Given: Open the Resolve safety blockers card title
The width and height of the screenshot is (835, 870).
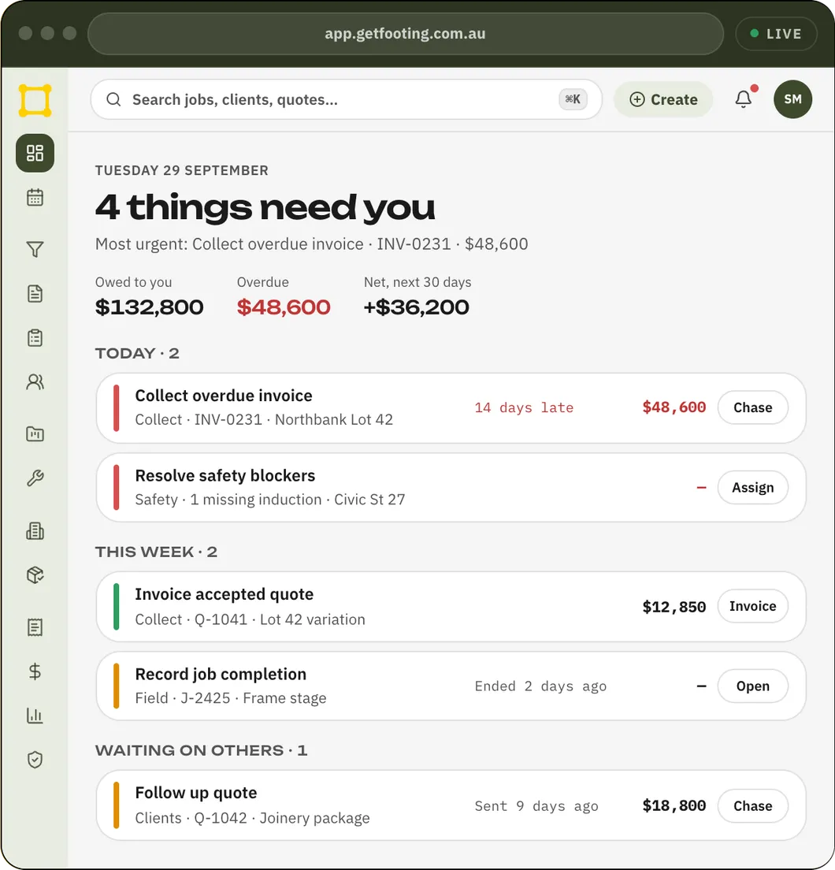Looking at the screenshot, I should (x=225, y=475).
